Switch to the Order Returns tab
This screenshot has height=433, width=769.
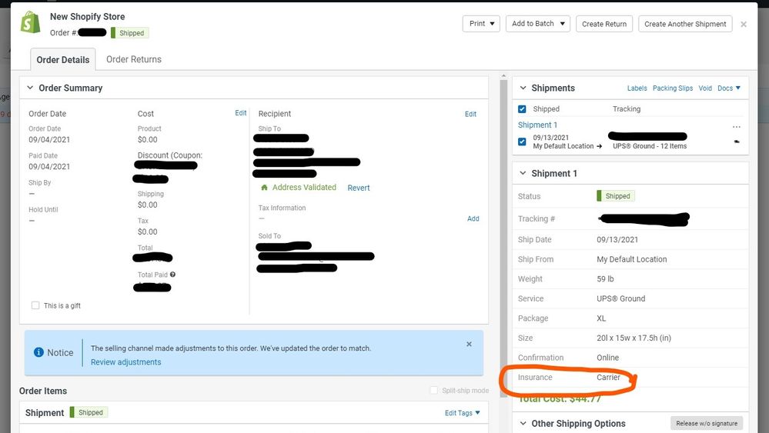[x=134, y=59]
